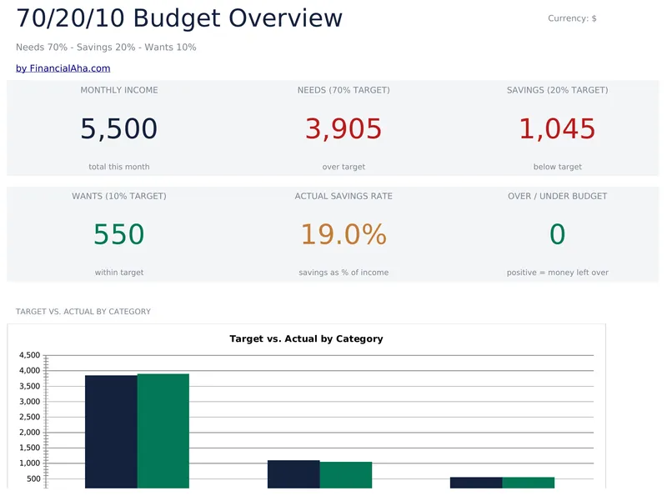This screenshot has width=667, height=496.
Task: Select the ACTUAL SAVINGS RATE heading
Action: pyautogui.click(x=344, y=196)
